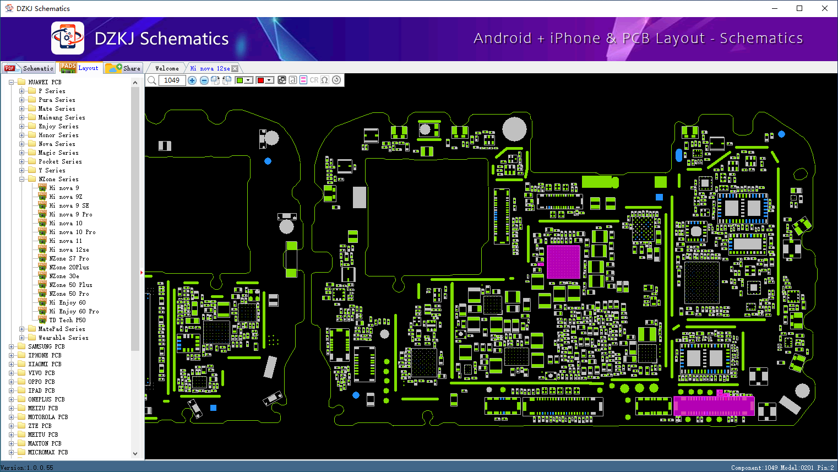Open the Hi nova 9Z layout file

coord(66,197)
